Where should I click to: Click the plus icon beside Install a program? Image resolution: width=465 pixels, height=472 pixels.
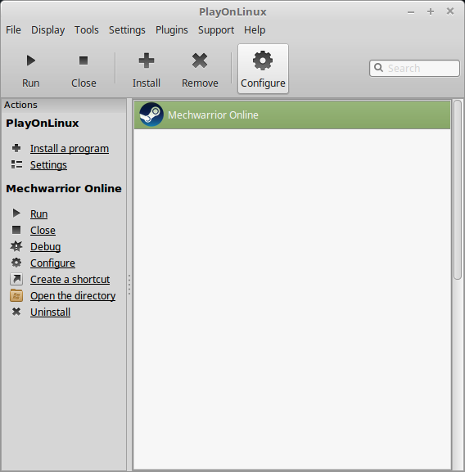(x=16, y=148)
